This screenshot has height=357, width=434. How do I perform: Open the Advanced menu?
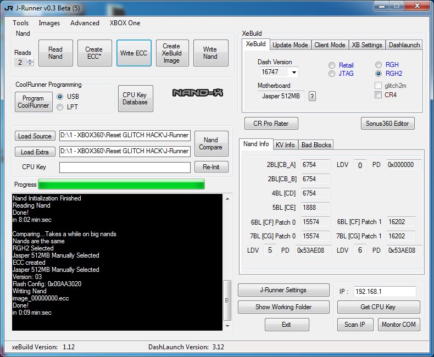click(85, 23)
